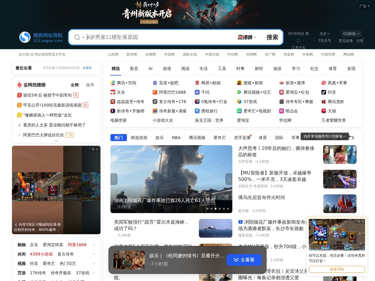This screenshot has height=281, width=375.
Task: Close the left game advertisement
Action: [97, 149]
